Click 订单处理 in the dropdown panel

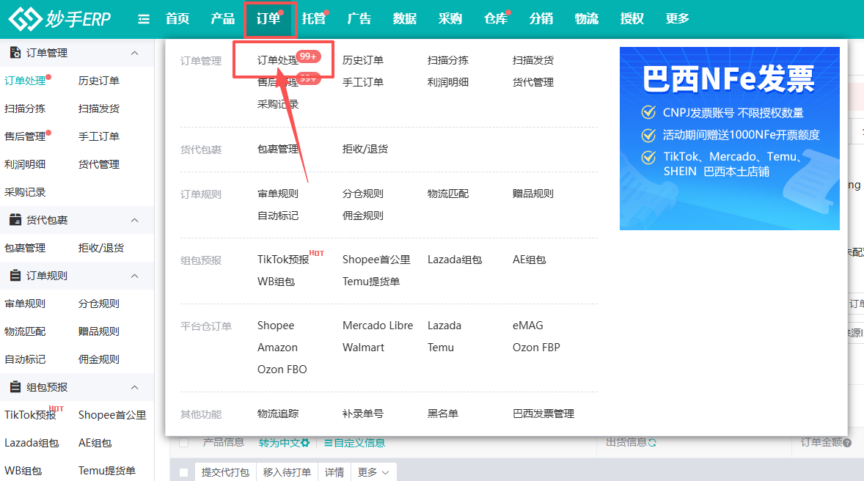pyautogui.click(x=278, y=60)
